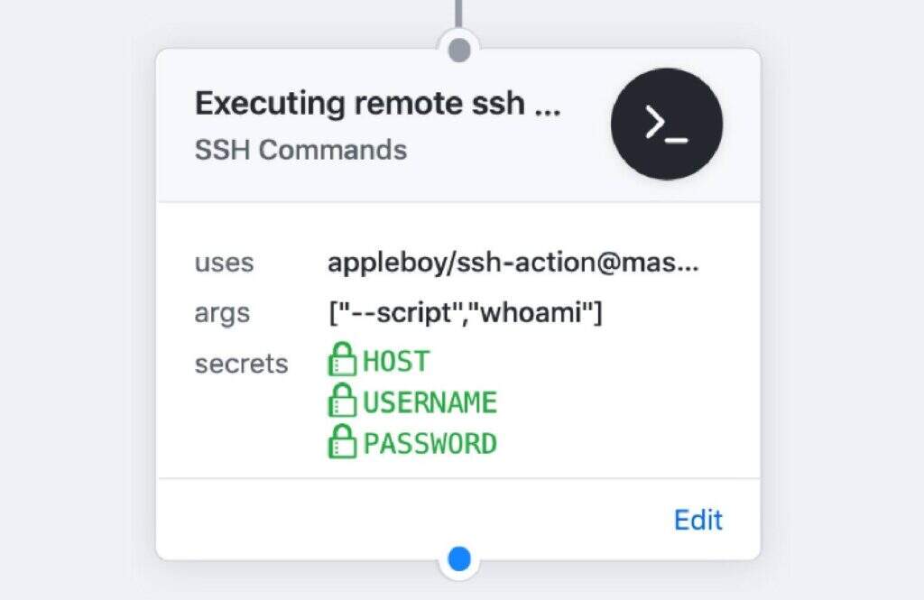
Task: Click the PASSWORD secret lock icon
Action: (342, 441)
